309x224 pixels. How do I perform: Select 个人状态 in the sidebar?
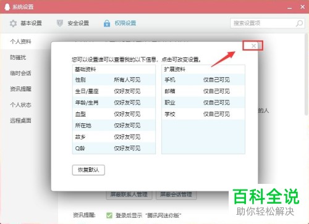(x=20, y=105)
